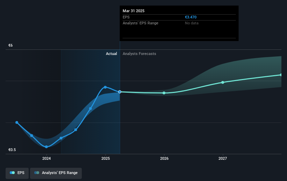This screenshot has width=287, height=181.
Task: Click the Analysts Forecasts section label
Action: click(139, 54)
